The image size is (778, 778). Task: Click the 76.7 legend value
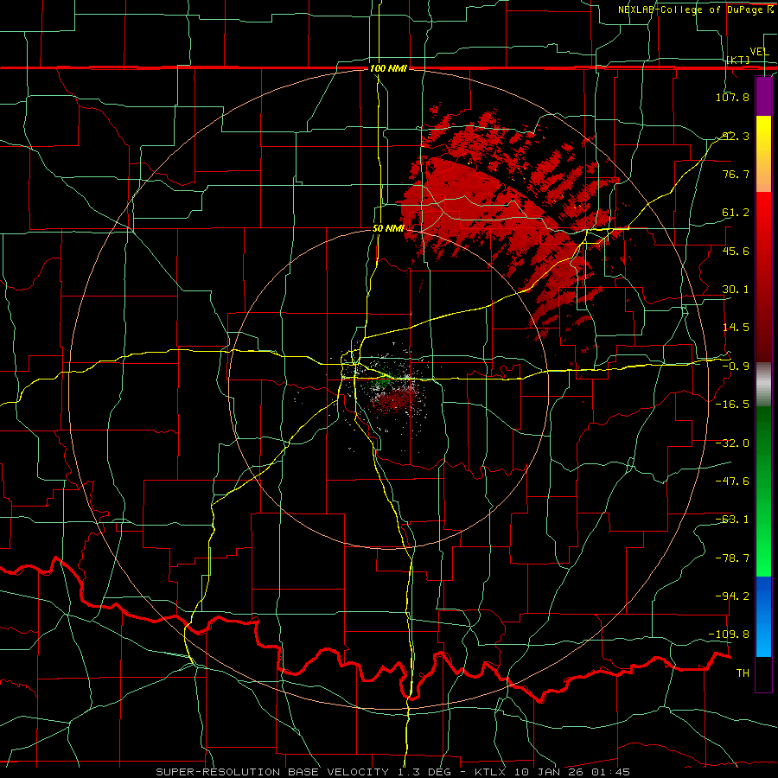[x=736, y=174]
